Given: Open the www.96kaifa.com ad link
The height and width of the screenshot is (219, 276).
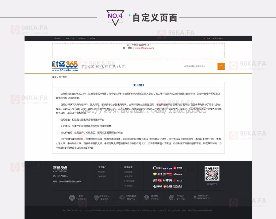Looking at the screenshot, I should tap(144, 49).
